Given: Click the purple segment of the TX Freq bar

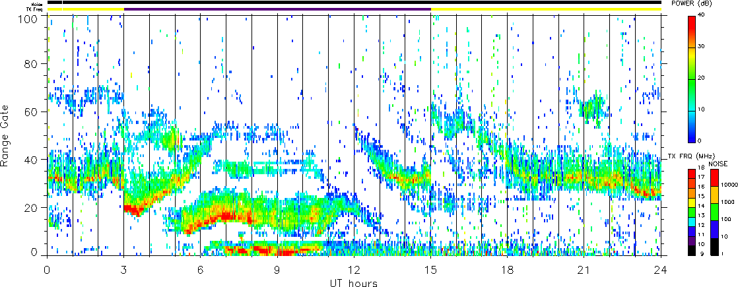Looking at the screenshot, I should tap(277, 9).
